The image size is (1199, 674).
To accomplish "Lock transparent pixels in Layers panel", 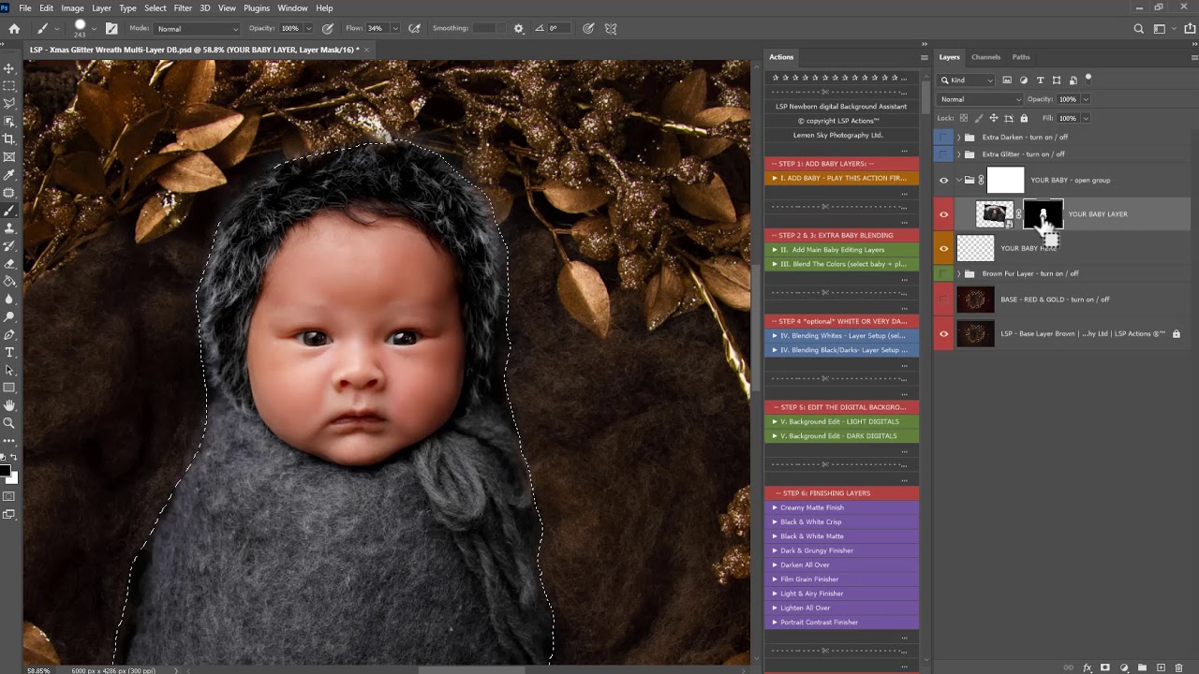I will tap(964, 118).
